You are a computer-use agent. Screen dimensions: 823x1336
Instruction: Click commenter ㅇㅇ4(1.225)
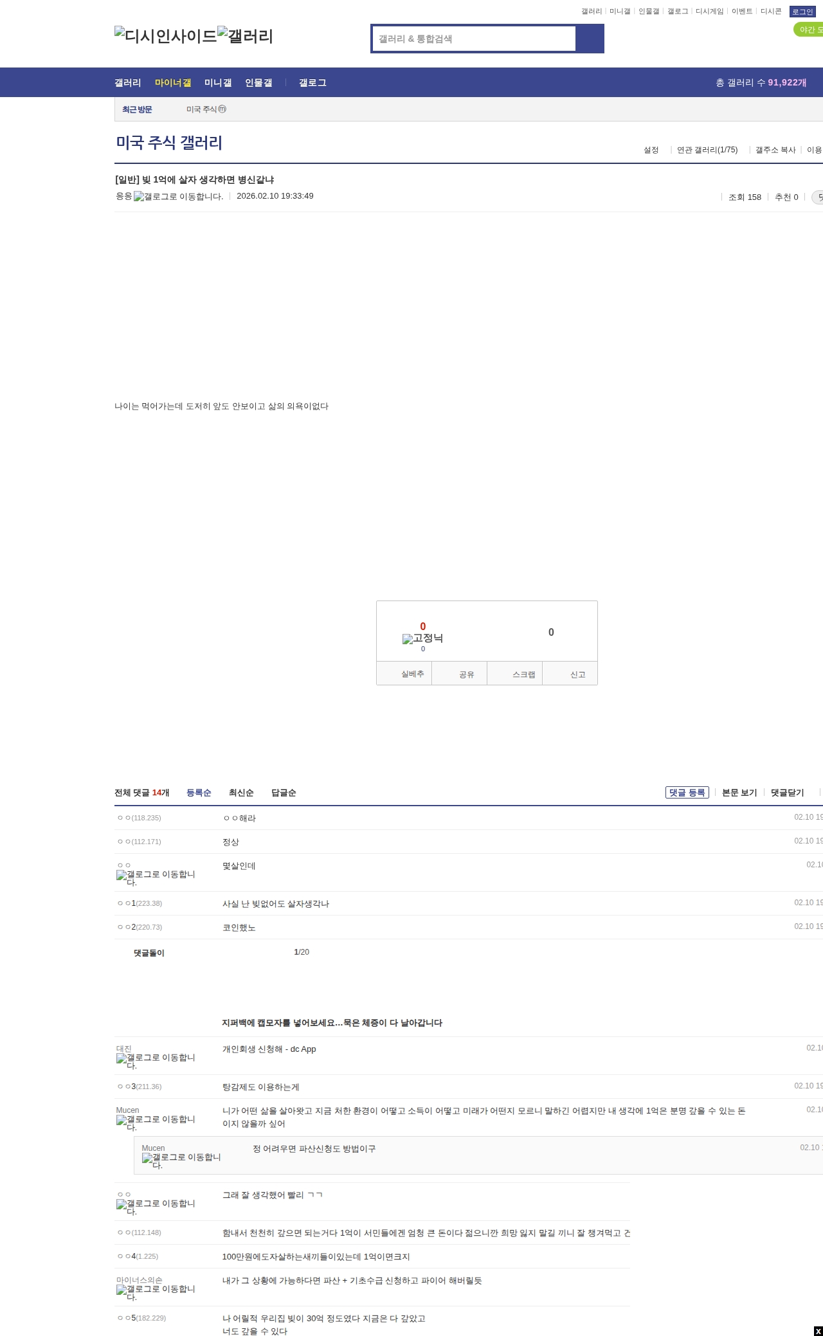coord(138,1256)
